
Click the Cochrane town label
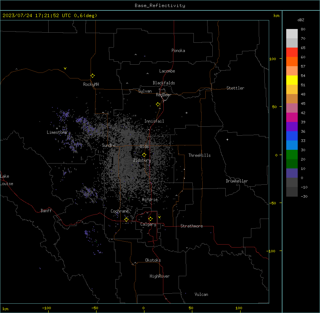(x=120, y=211)
